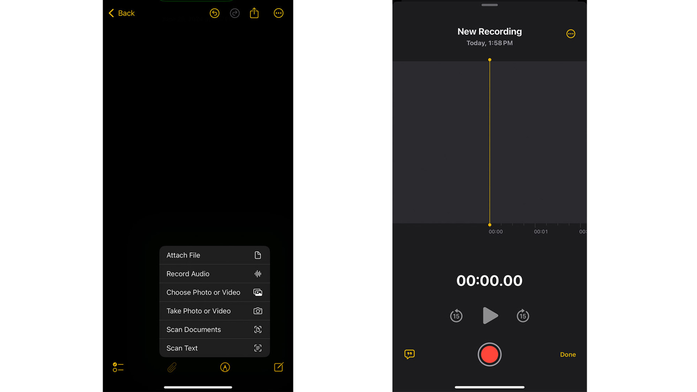
Task: Tap Take Photo or Video option
Action: [x=214, y=310]
